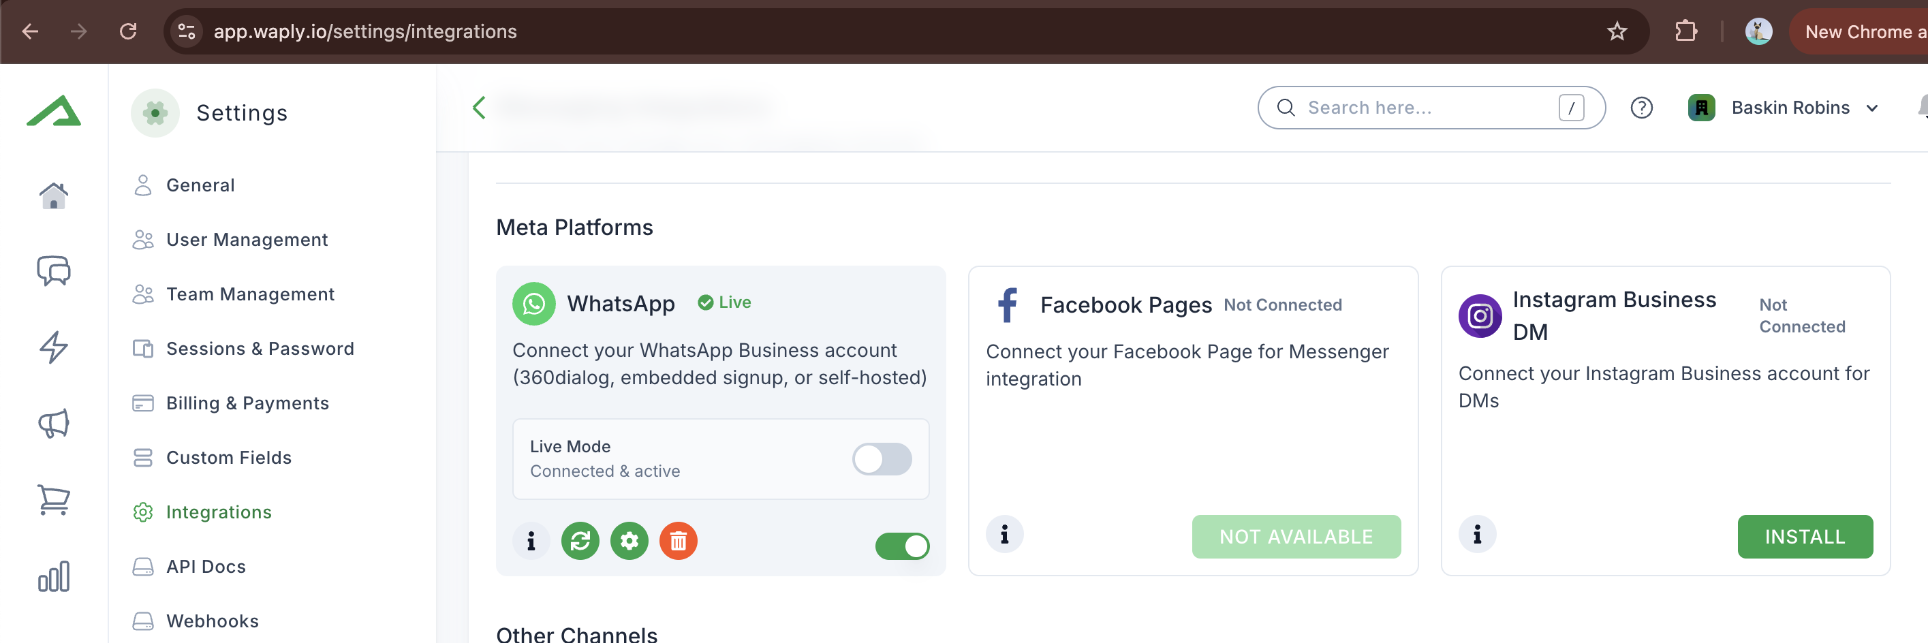Click the help question mark icon
The image size is (1928, 643).
[1641, 108]
